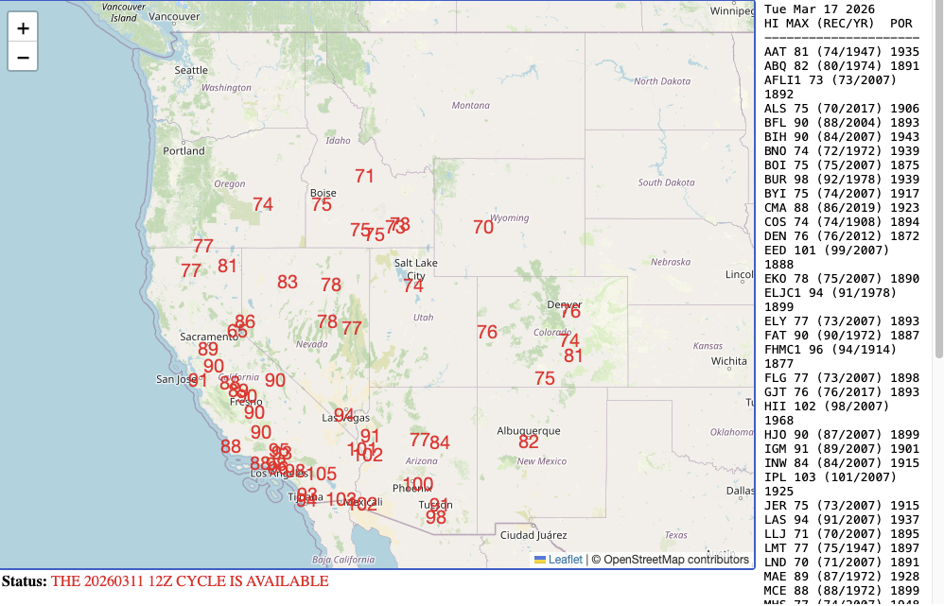This screenshot has height=606, width=944.
Task: Select the AAT 81 station entry in the list
Action: click(839, 52)
